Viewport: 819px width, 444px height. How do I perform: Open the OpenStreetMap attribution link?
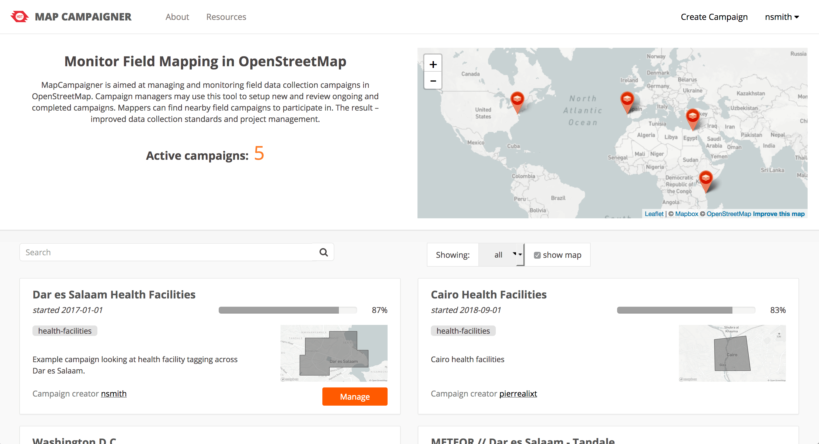pos(729,214)
